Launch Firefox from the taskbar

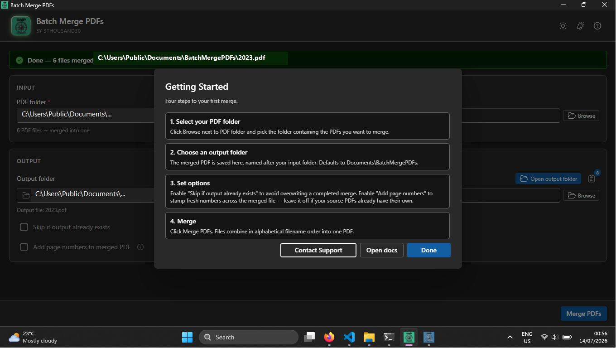point(329,337)
